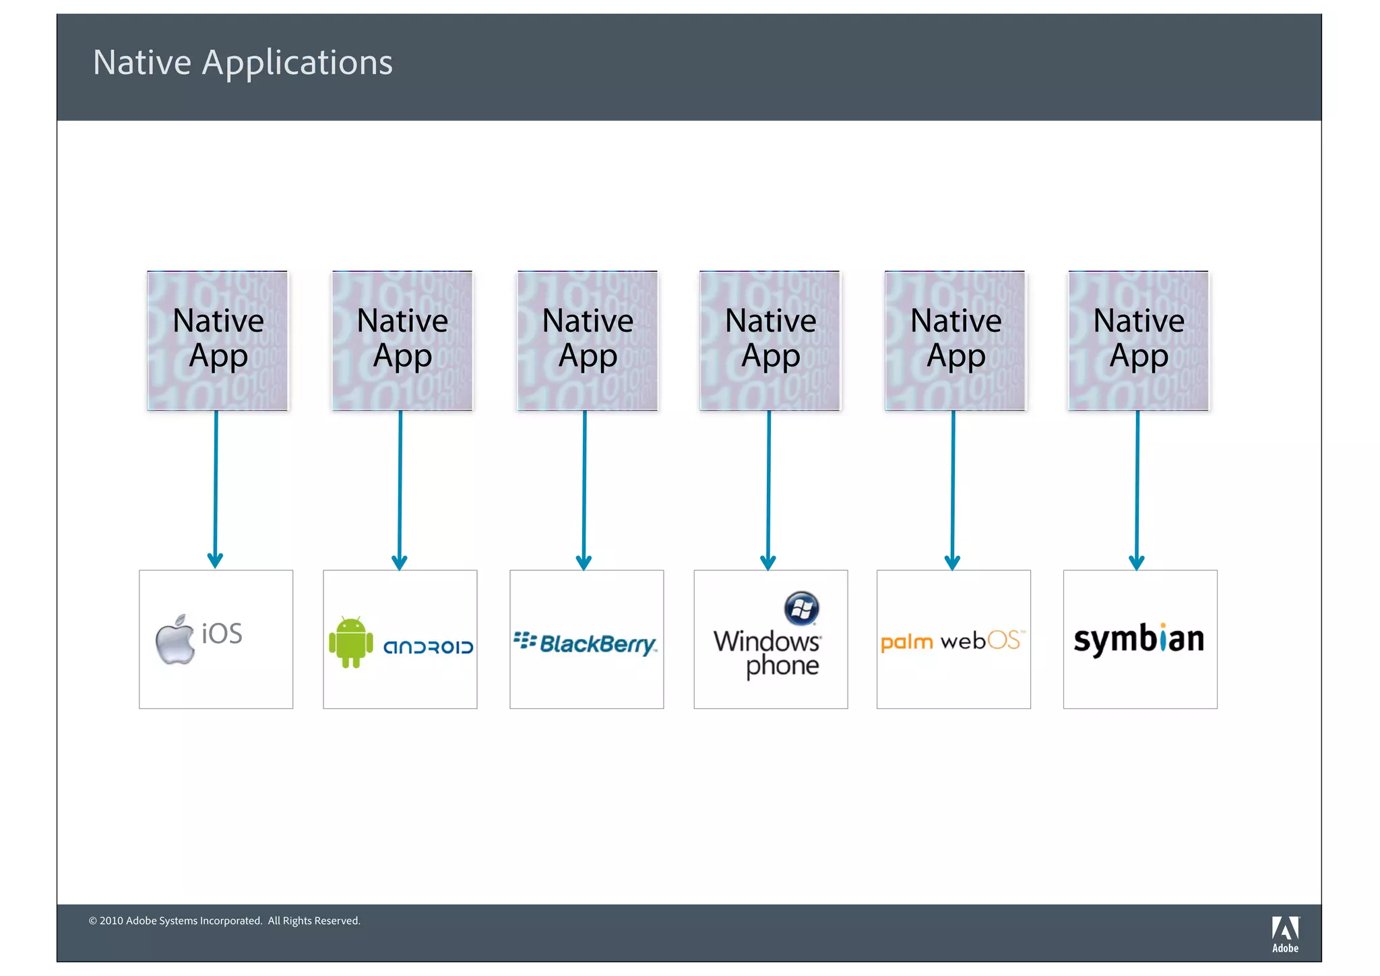Select the Native App box above palm webOS
This screenshot has width=1380, height=976.
tap(955, 340)
